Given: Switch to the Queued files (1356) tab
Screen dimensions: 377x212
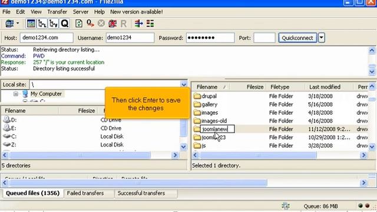Looking at the screenshot, I should coord(32,193).
